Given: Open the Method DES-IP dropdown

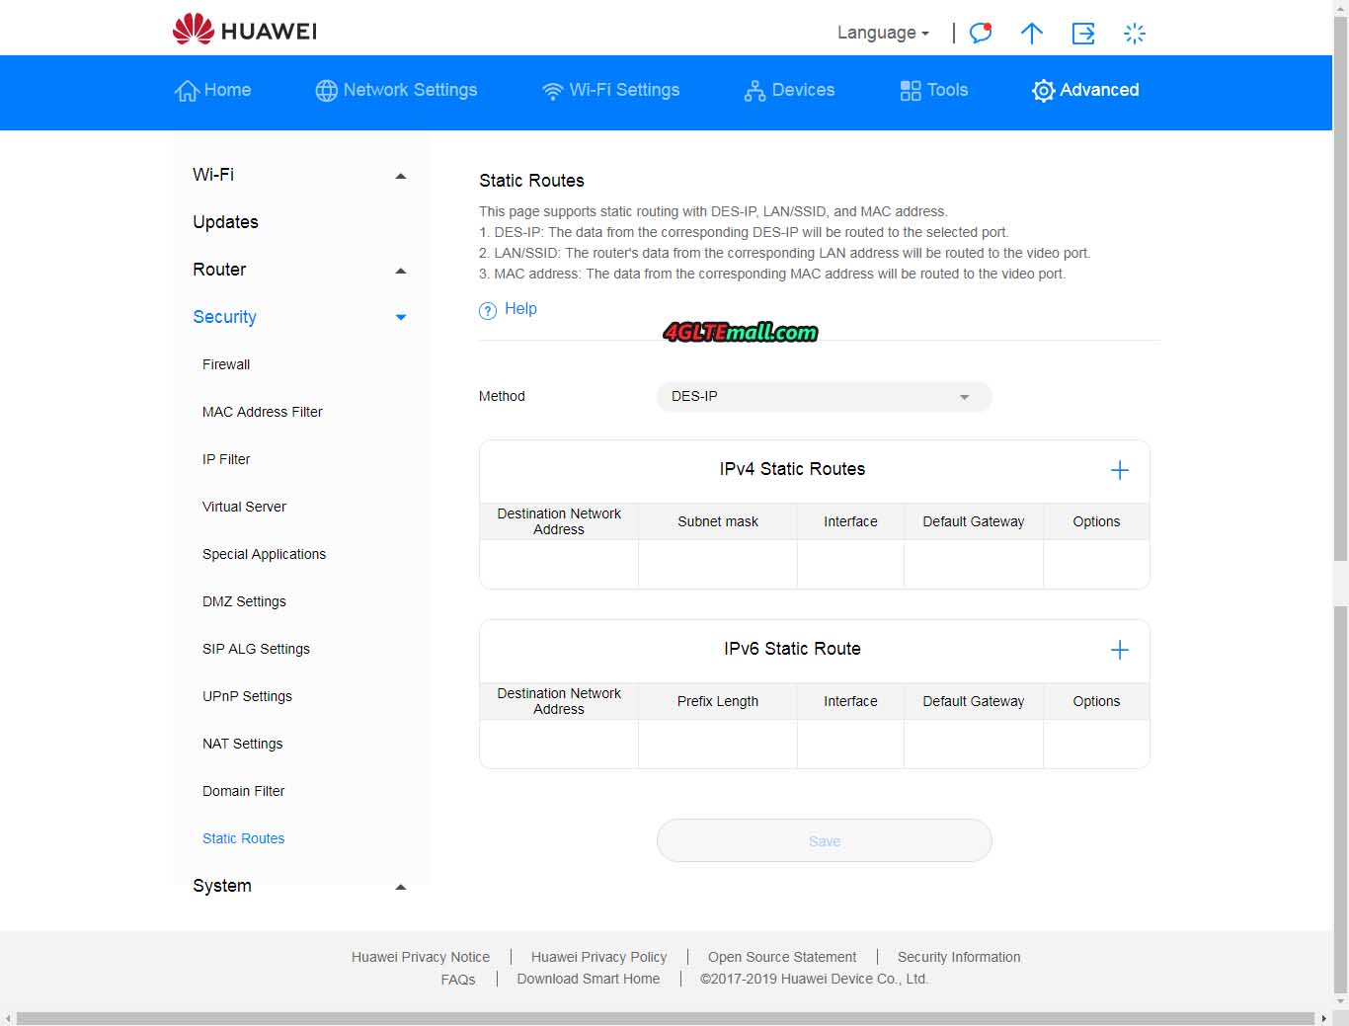Looking at the screenshot, I should (x=824, y=397).
